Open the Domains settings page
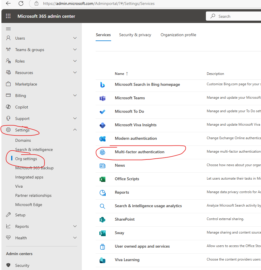The height and width of the screenshot is (270, 261). (x=24, y=140)
